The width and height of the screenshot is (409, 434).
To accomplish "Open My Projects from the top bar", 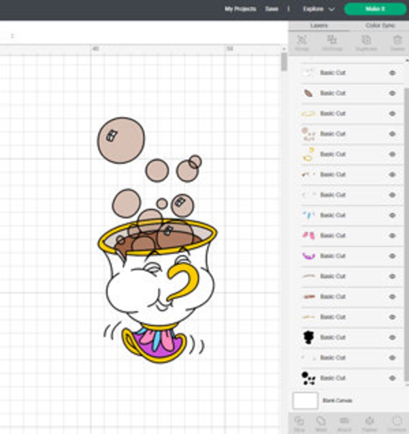I will [x=240, y=9].
